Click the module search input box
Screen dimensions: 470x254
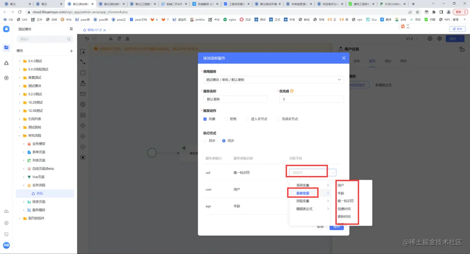(x=45, y=39)
